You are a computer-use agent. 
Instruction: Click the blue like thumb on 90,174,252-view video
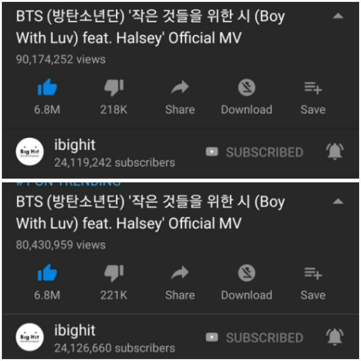point(47,87)
